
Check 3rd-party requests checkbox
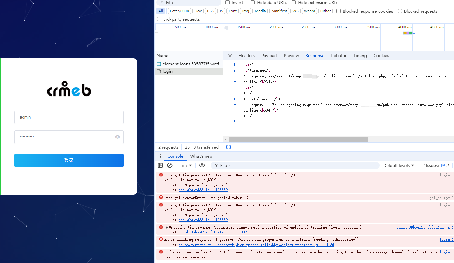click(x=159, y=19)
